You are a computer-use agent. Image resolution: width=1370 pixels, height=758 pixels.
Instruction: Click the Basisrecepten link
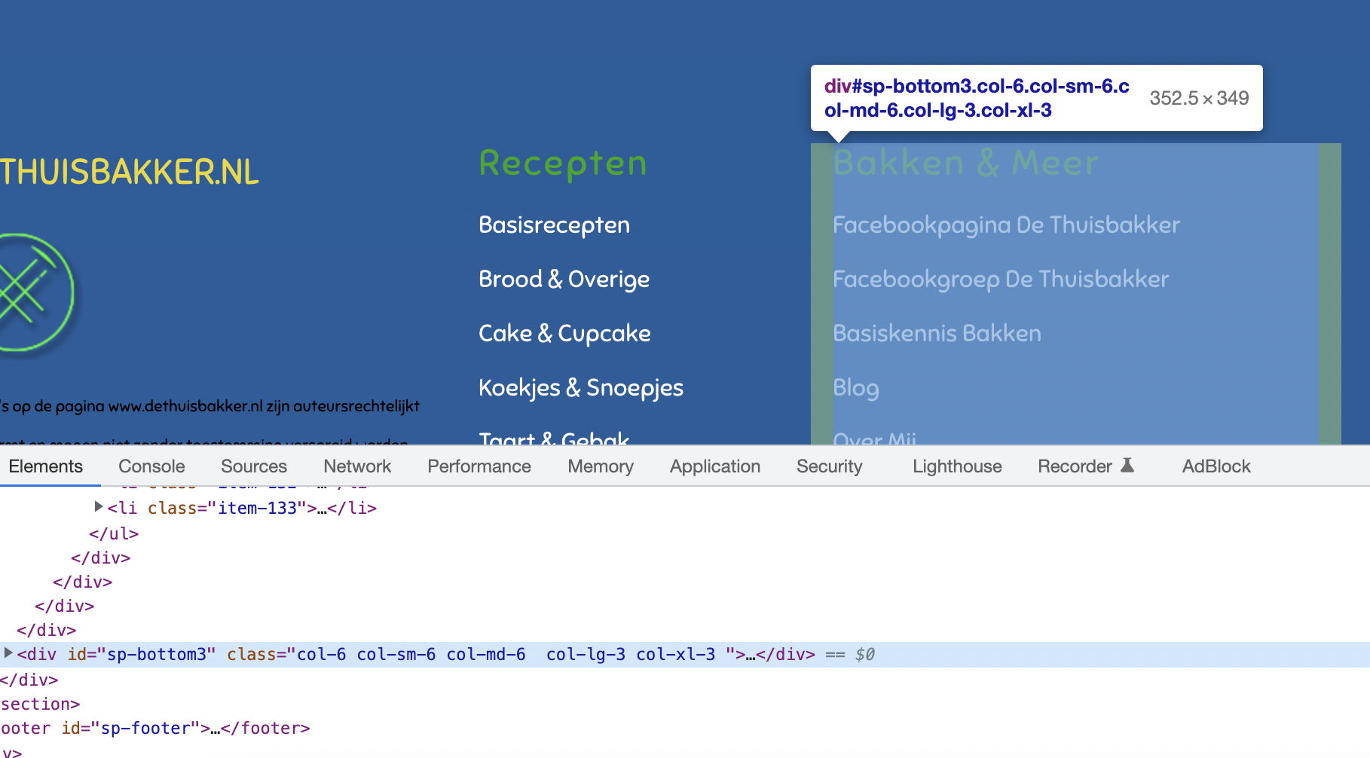pos(554,224)
